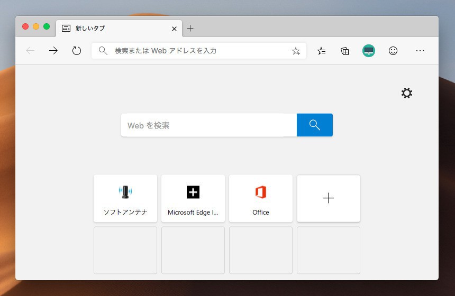Image resolution: width=455 pixels, height=296 pixels.
Task: Open a new tab with plus button
Action: (x=190, y=29)
